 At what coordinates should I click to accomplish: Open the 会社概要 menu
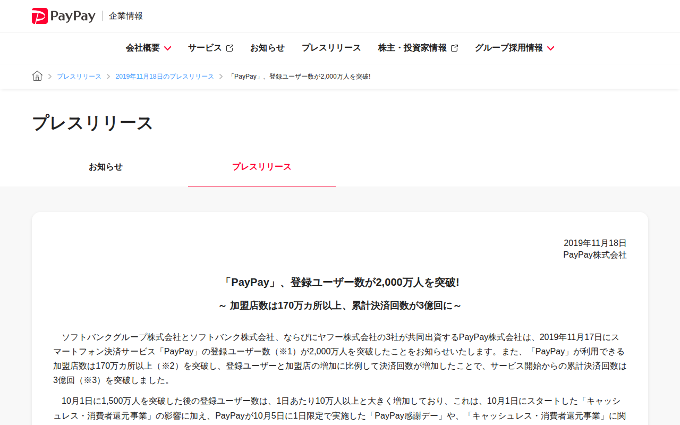(148, 48)
